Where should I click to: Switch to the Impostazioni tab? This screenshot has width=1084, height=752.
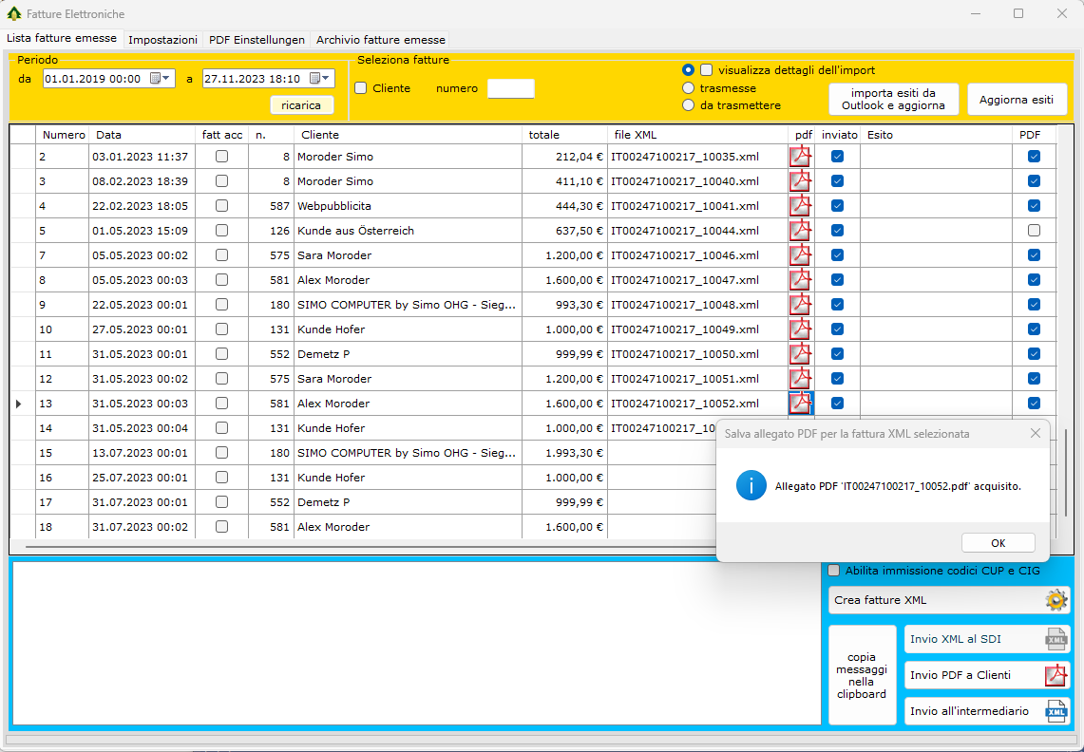click(x=162, y=40)
